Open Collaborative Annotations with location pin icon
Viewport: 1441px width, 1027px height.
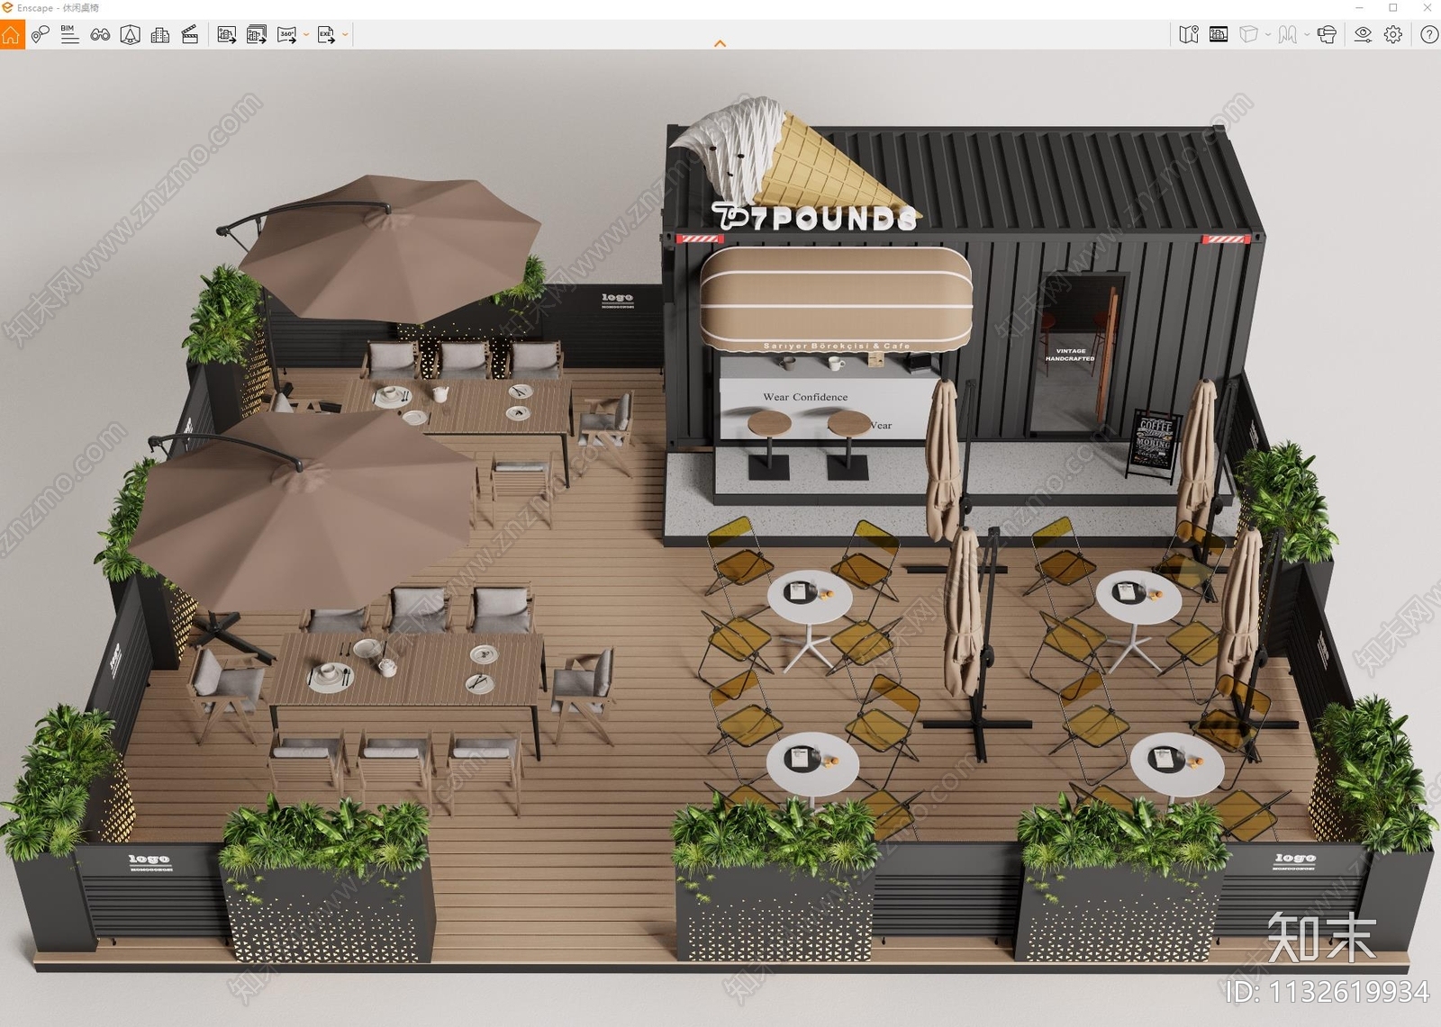tap(40, 35)
